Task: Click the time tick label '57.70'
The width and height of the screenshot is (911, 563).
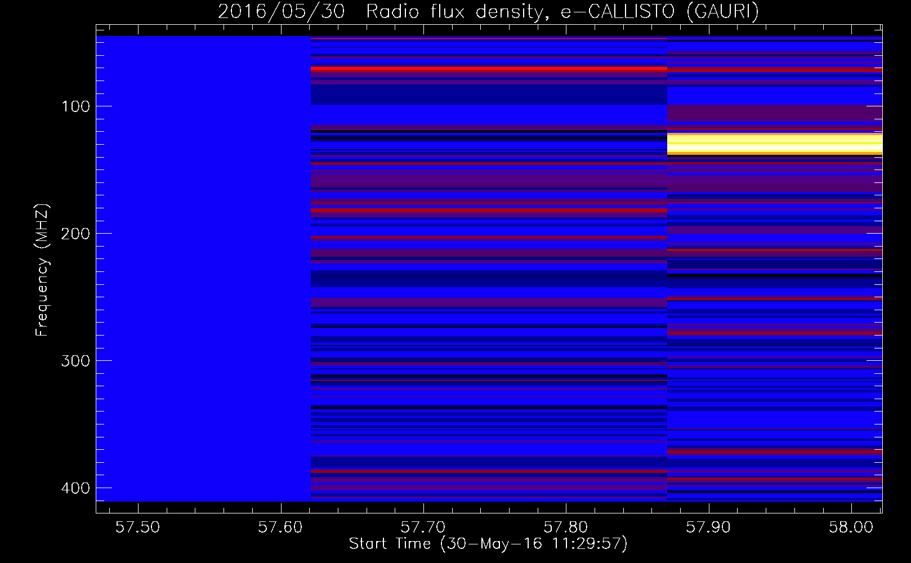Action: [x=423, y=528]
